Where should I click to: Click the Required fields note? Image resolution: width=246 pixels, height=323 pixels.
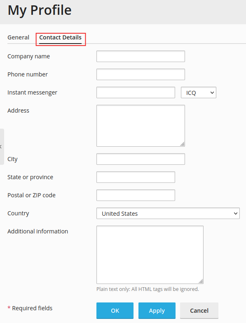coord(30,308)
